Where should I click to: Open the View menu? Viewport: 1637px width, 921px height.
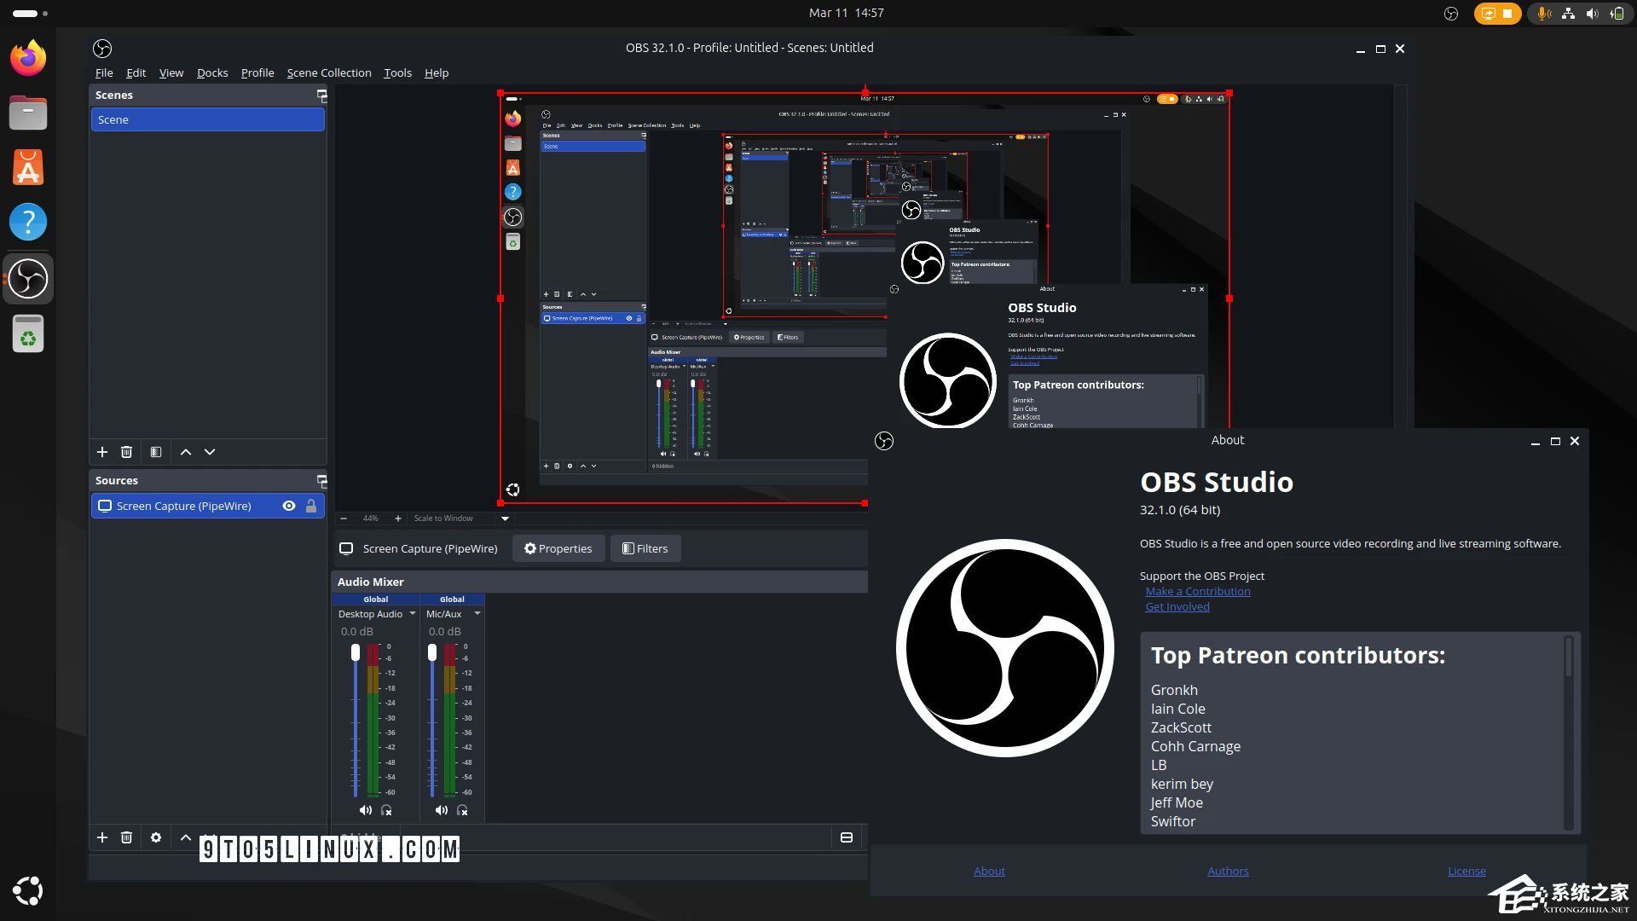(171, 73)
